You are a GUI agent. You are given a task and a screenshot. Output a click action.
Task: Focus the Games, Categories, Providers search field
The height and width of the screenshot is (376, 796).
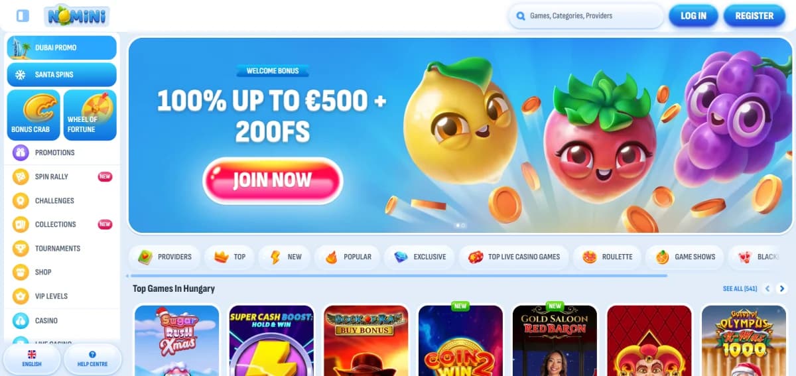pos(586,15)
